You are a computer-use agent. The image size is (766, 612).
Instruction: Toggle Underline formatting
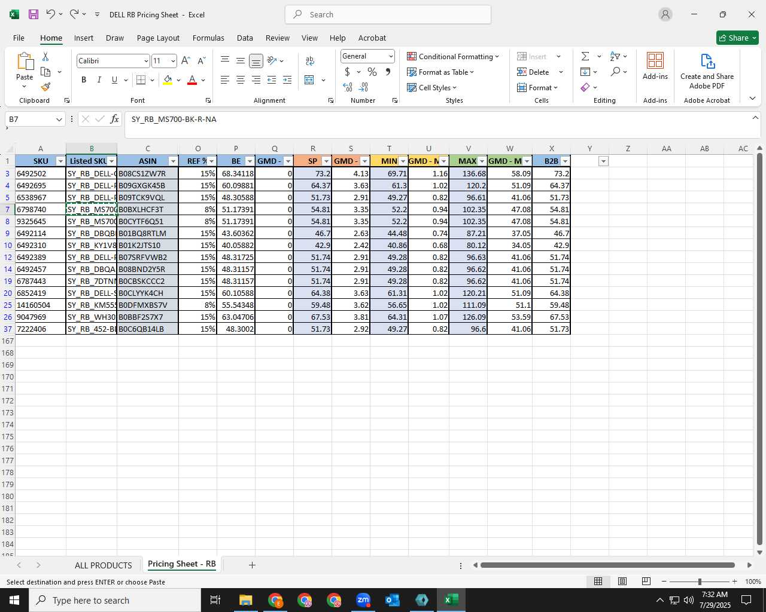click(x=114, y=80)
